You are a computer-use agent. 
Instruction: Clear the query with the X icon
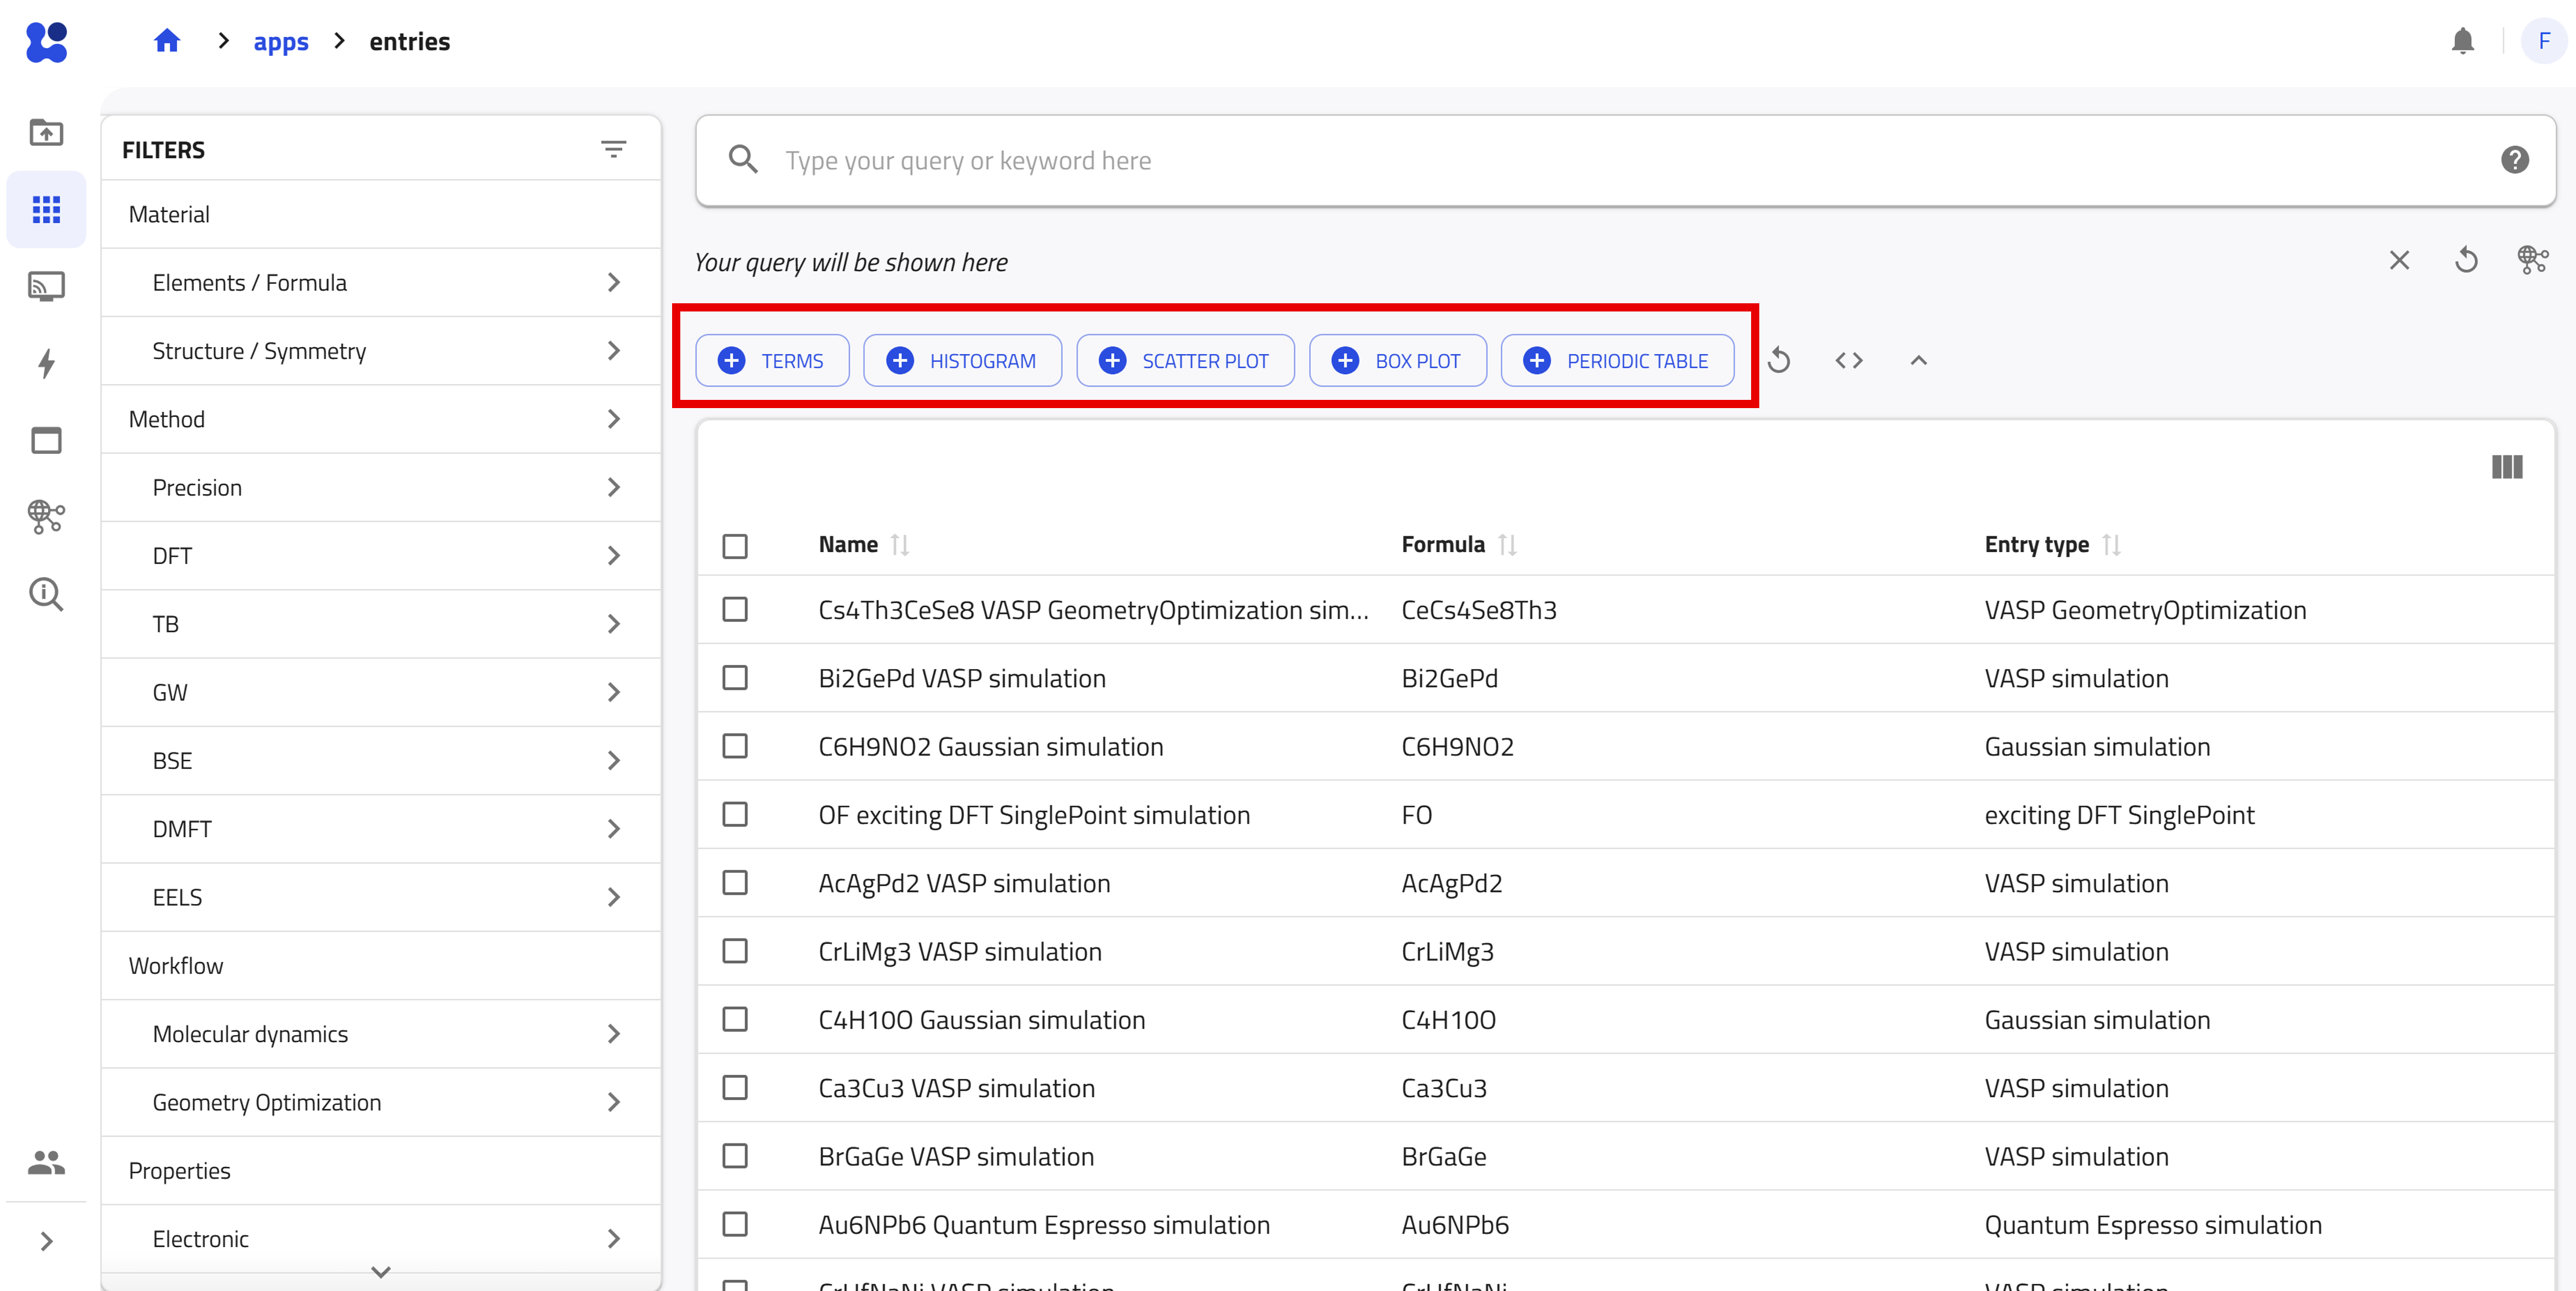[2399, 260]
